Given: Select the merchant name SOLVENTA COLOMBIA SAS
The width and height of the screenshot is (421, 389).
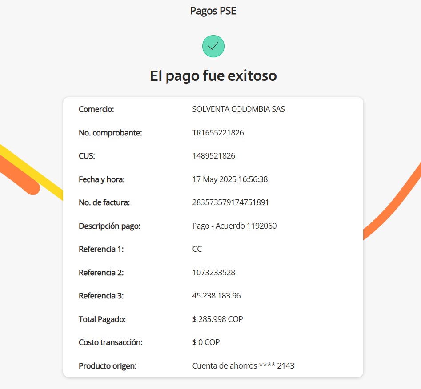Looking at the screenshot, I should click(x=238, y=109).
